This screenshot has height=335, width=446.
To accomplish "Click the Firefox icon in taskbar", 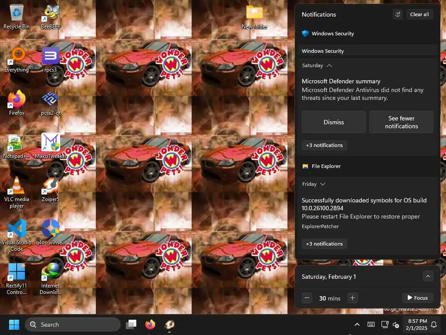I will 150,325.
